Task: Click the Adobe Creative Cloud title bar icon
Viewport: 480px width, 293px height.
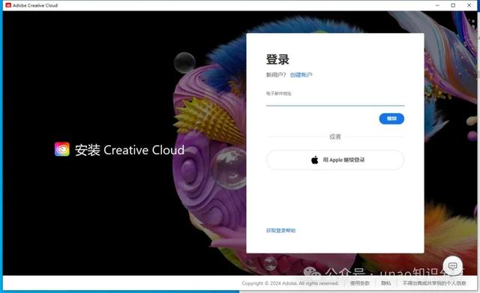Action: 8,5
